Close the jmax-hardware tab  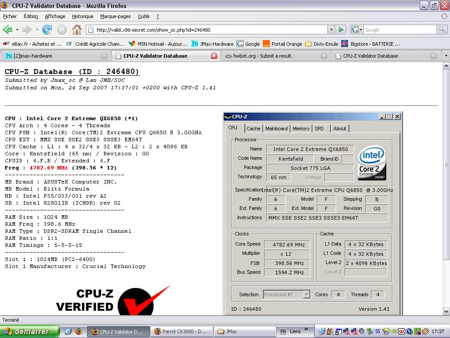[x=105, y=56]
